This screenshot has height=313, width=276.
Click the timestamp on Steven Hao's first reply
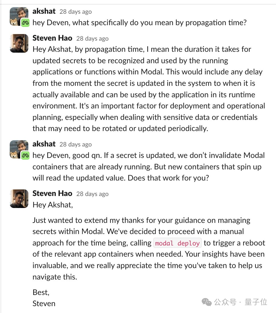pos(92,38)
